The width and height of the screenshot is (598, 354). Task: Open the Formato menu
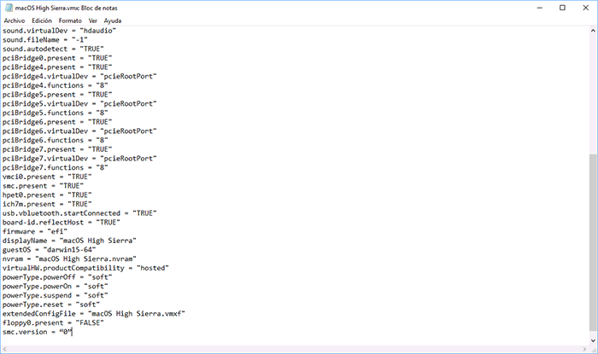[70, 20]
